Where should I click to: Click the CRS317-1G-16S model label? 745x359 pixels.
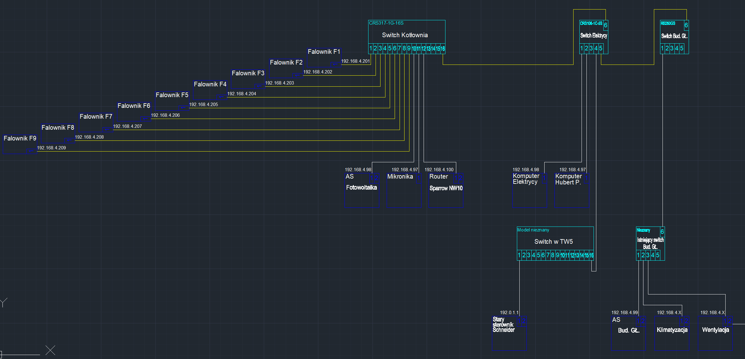pyautogui.click(x=386, y=23)
